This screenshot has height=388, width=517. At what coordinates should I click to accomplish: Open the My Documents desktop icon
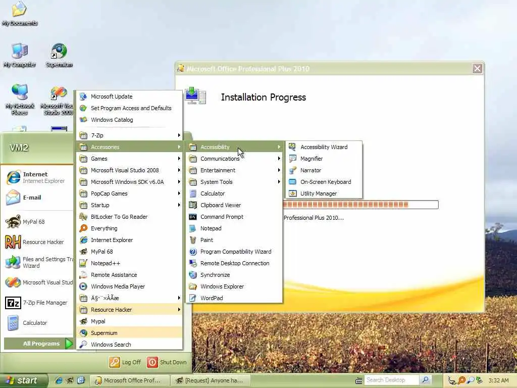[20, 13]
